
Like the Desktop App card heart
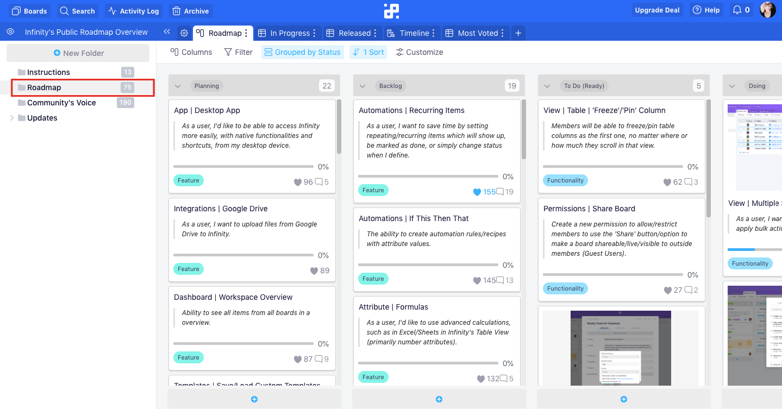(298, 183)
